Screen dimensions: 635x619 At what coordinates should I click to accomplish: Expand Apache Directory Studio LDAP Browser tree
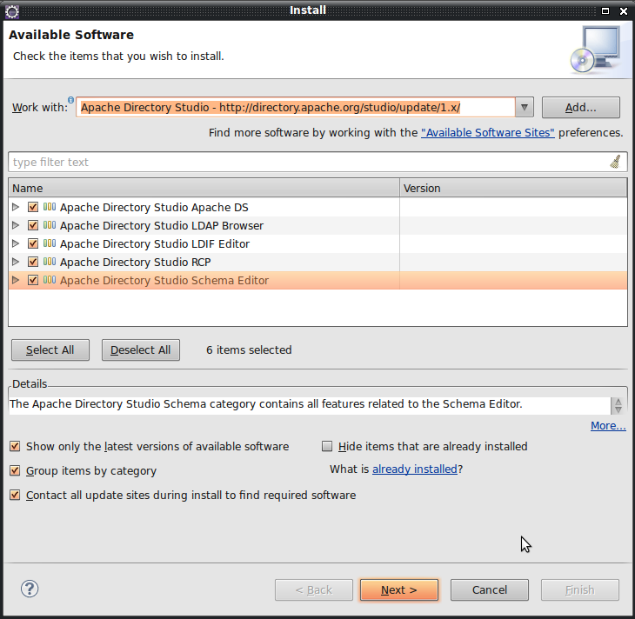tap(16, 226)
